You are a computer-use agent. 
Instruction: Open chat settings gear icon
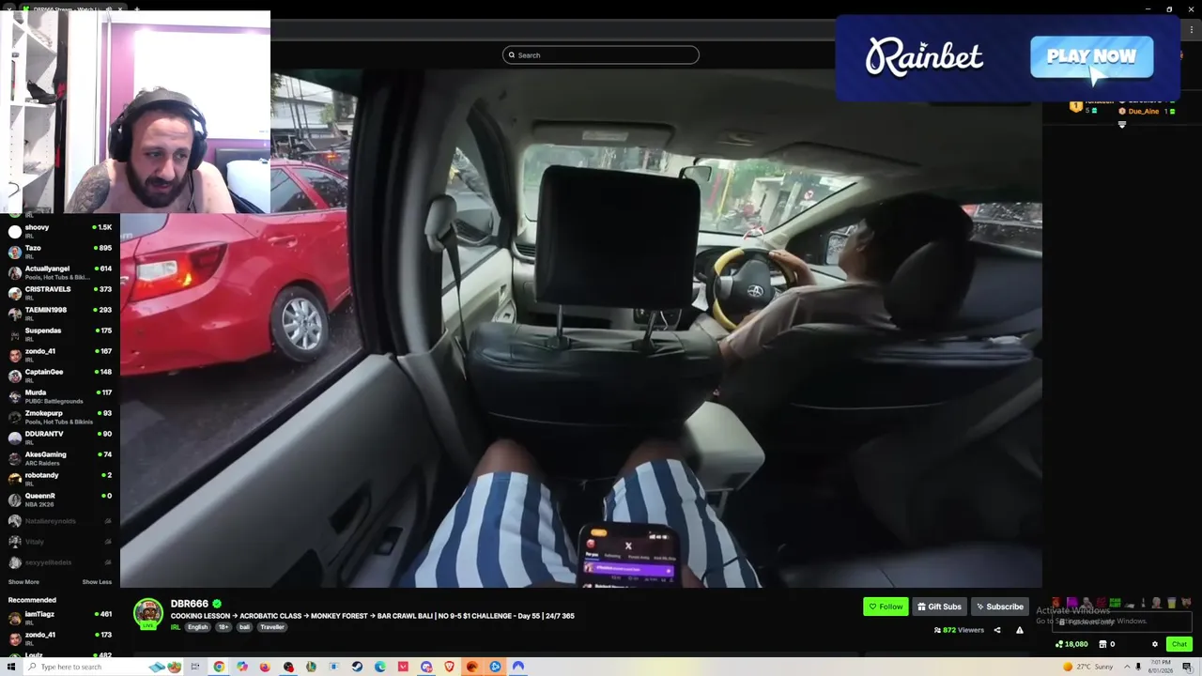(1155, 644)
